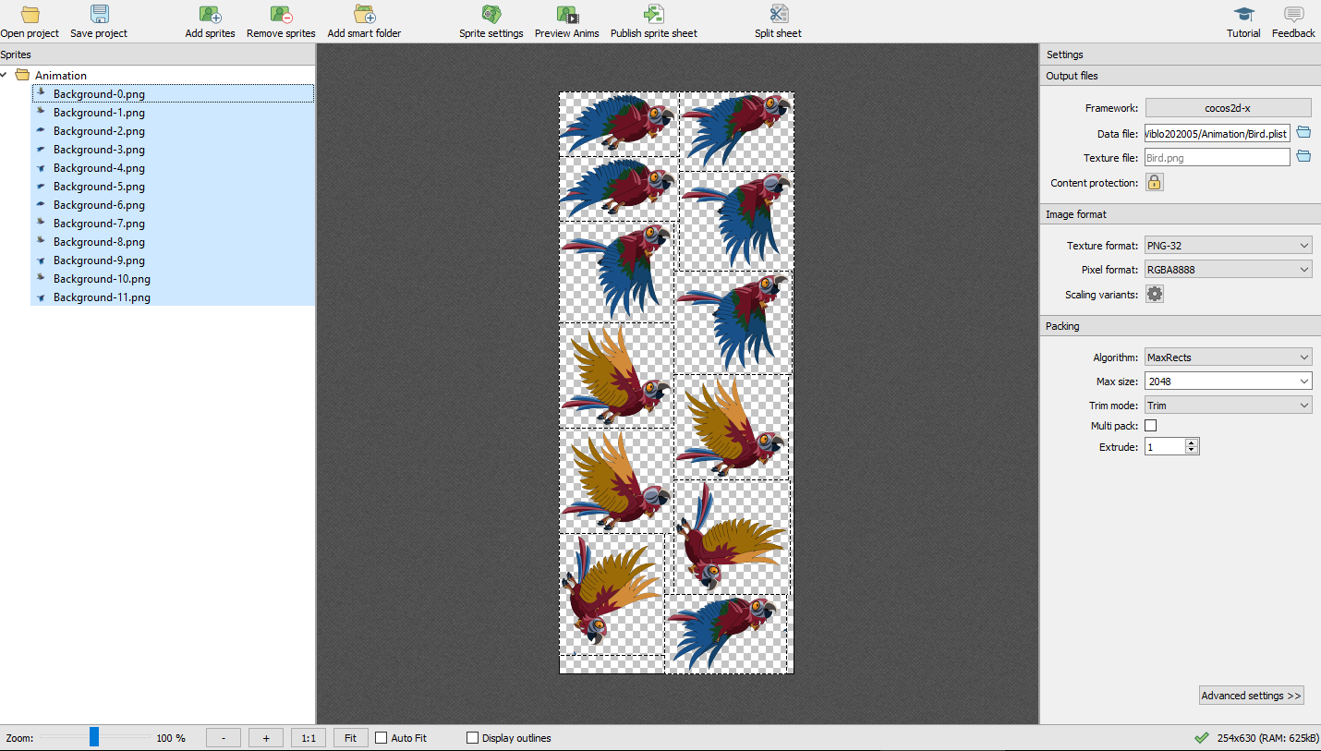Zoom out with the minus button
Viewport: 1321px width, 751px height.
click(x=224, y=738)
